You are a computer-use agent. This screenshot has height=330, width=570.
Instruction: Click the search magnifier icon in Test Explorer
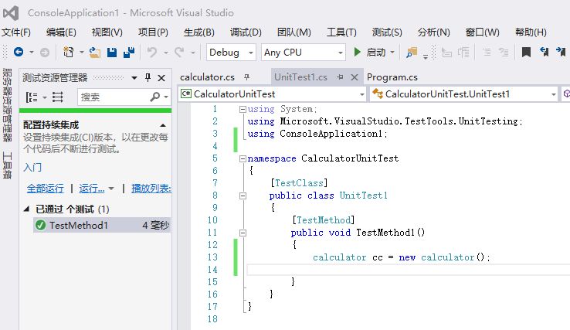click(x=155, y=97)
